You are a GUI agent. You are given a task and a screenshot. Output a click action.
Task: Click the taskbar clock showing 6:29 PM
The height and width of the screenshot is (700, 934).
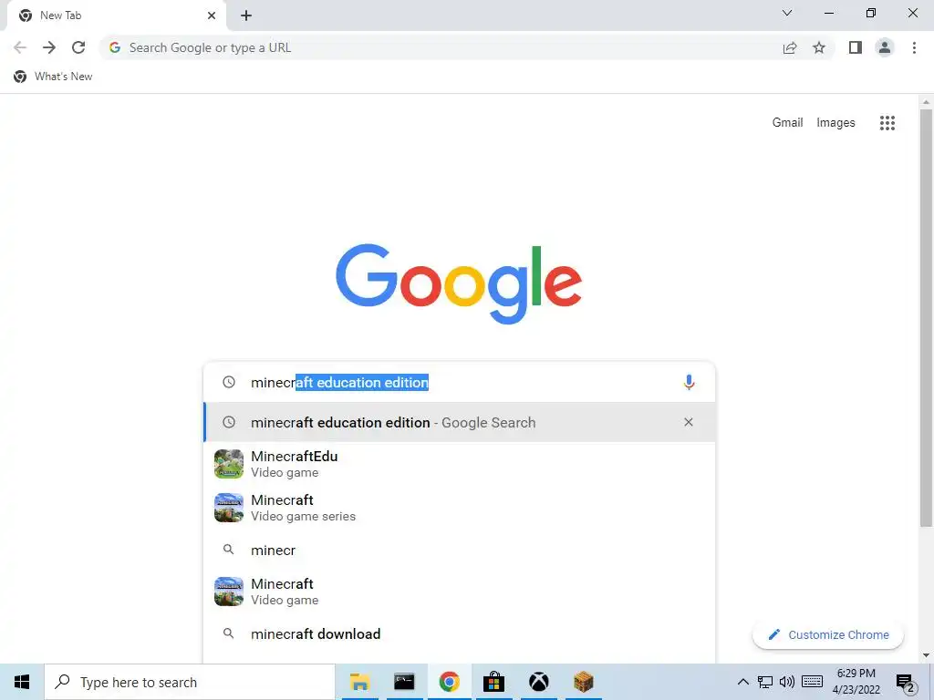click(x=856, y=682)
